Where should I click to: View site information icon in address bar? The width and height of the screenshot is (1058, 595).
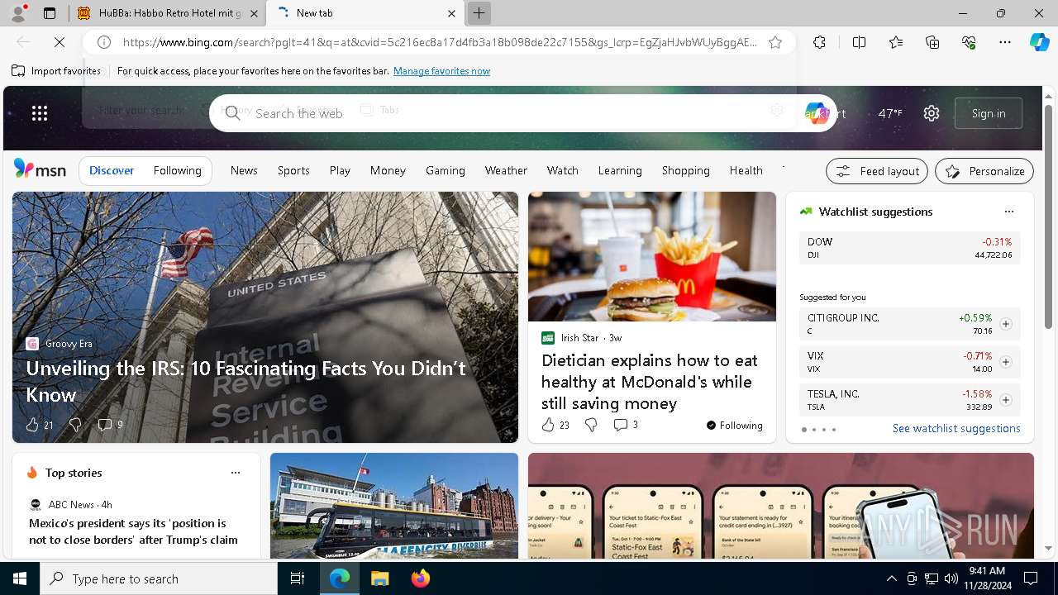(x=104, y=42)
